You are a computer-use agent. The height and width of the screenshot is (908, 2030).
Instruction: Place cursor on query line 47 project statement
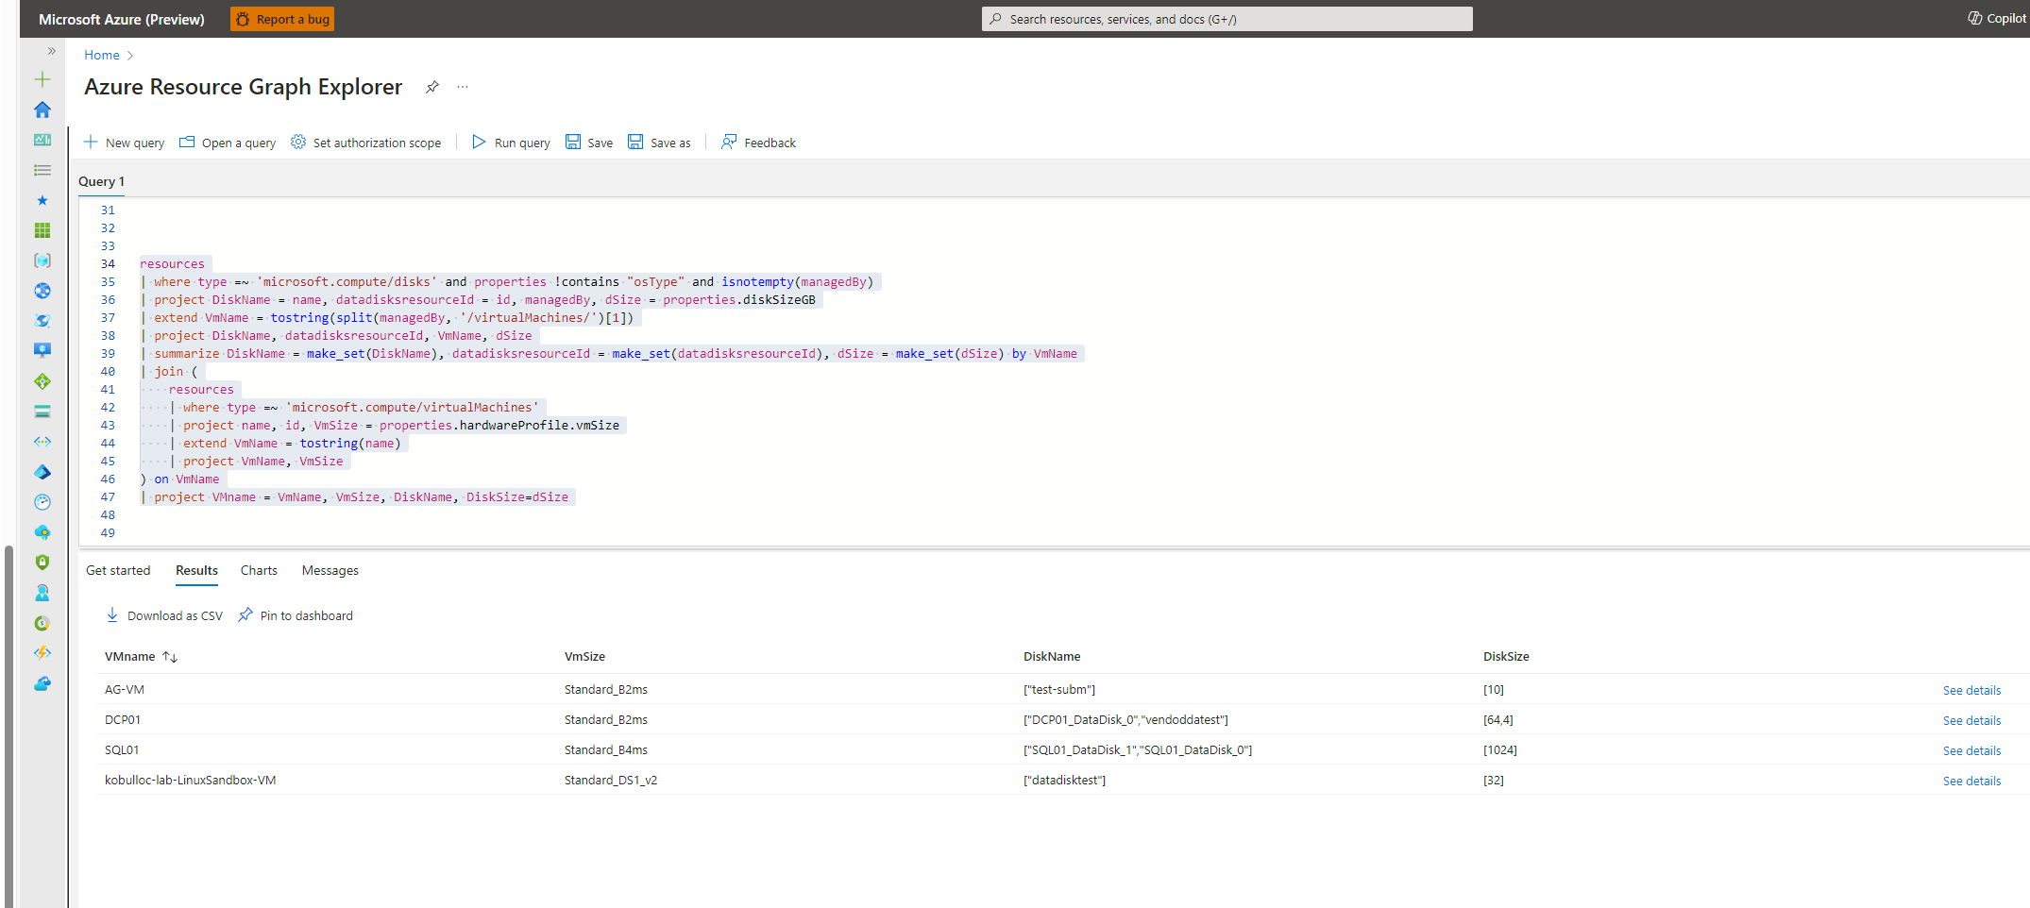coord(359,496)
